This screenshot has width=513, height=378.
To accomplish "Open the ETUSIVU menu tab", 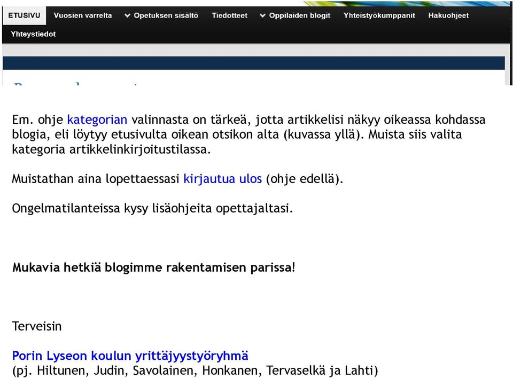I will point(24,15).
